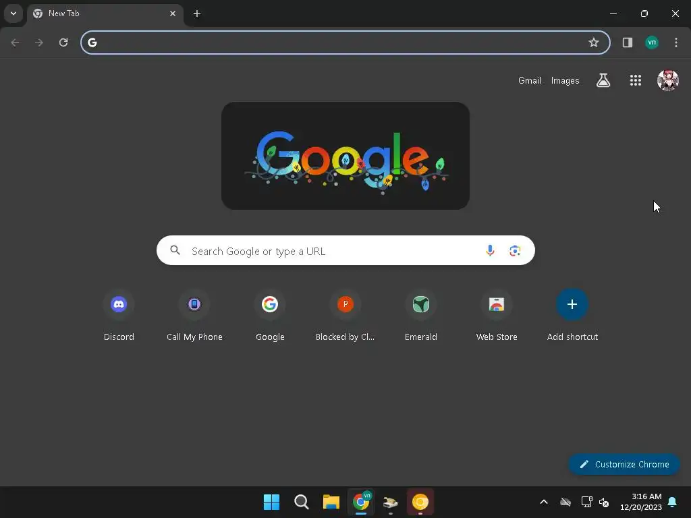Open Search Labs flask icon
The image size is (691, 518).
click(x=603, y=80)
